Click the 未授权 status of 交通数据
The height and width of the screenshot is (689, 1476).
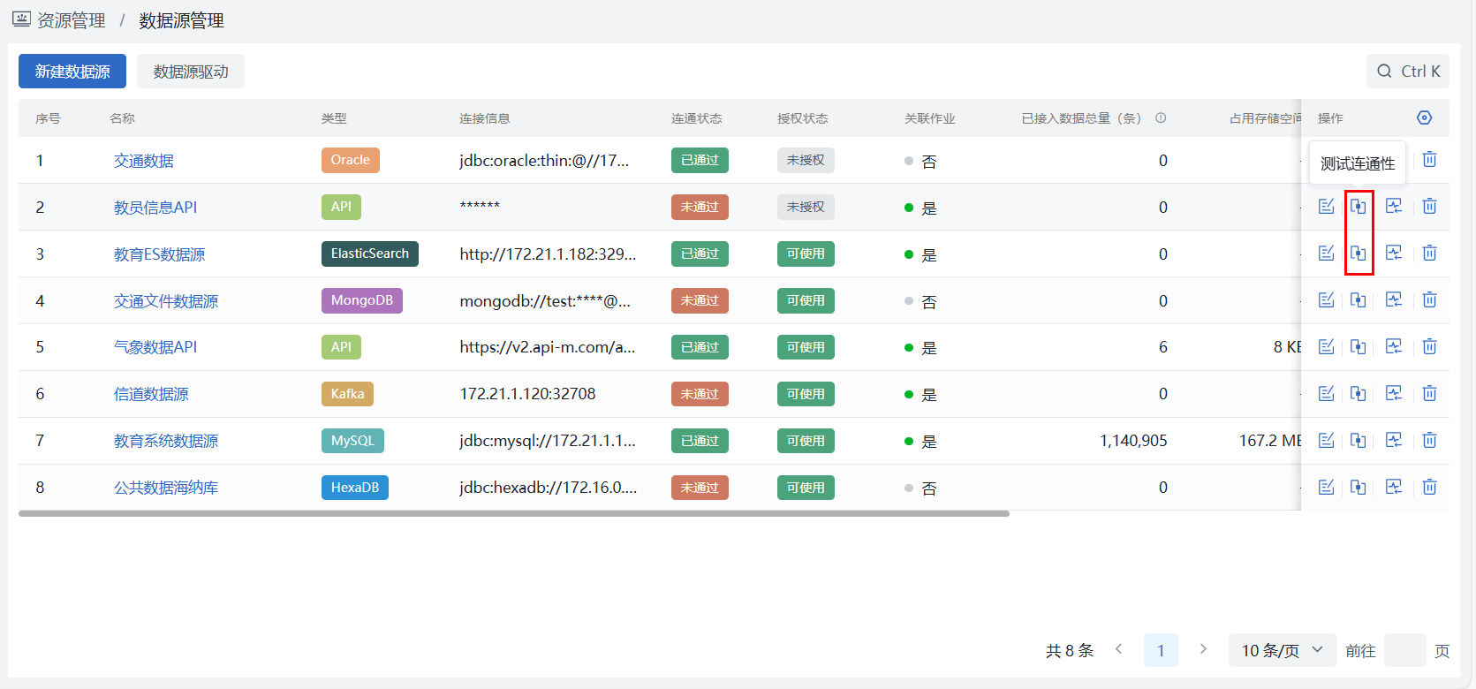(x=806, y=160)
